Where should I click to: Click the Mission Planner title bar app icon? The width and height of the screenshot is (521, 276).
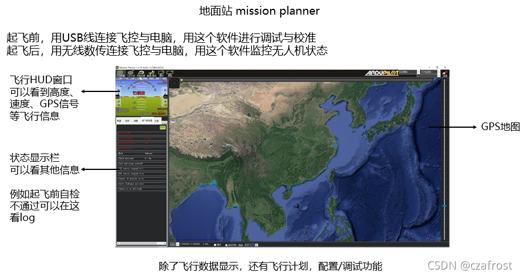(117, 67)
